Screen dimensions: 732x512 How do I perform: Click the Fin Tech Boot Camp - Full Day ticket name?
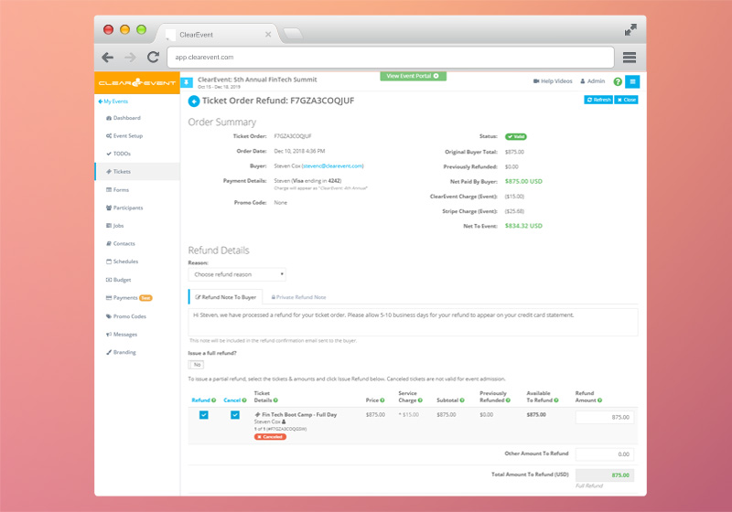(x=299, y=414)
